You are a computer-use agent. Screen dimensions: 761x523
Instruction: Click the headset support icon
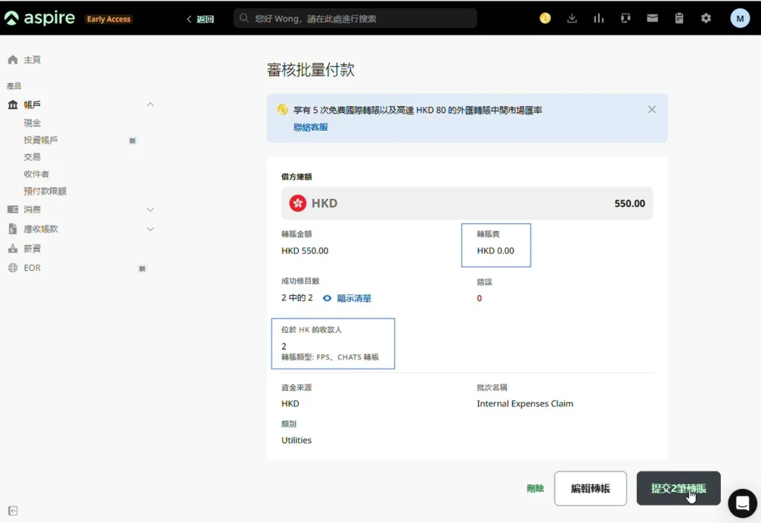[x=626, y=19]
